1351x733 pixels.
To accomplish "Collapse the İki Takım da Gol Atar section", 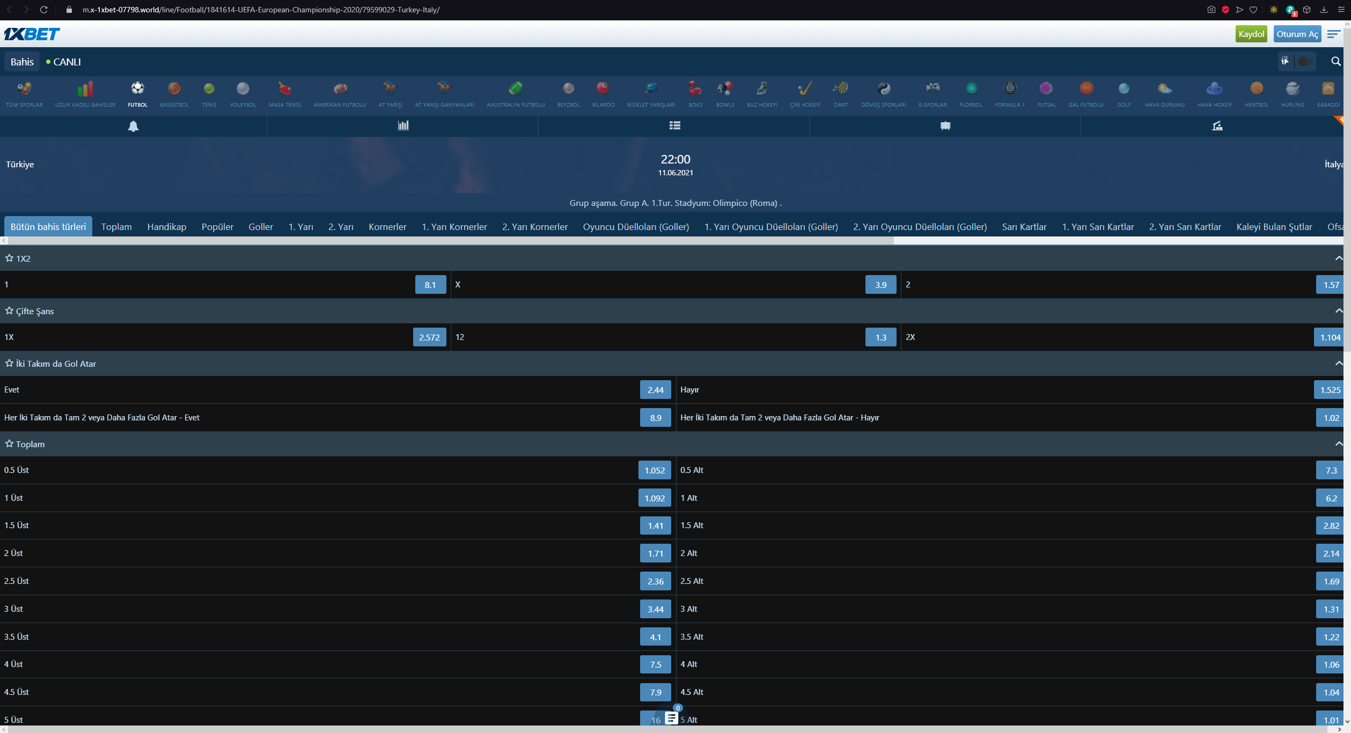I will 1339,364.
